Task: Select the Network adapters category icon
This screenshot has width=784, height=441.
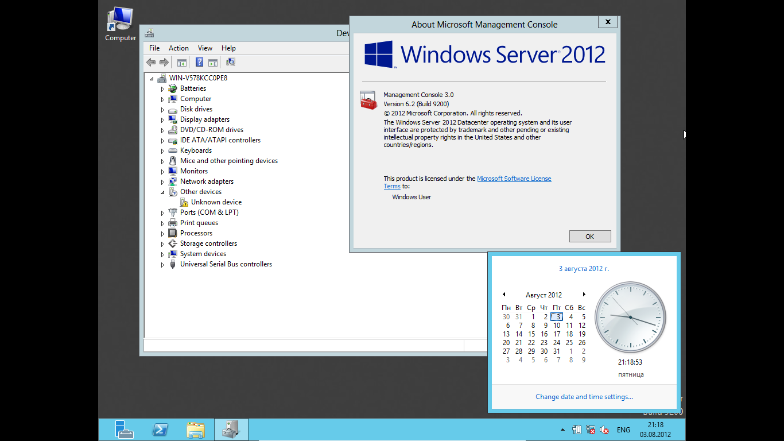Action: (x=173, y=181)
